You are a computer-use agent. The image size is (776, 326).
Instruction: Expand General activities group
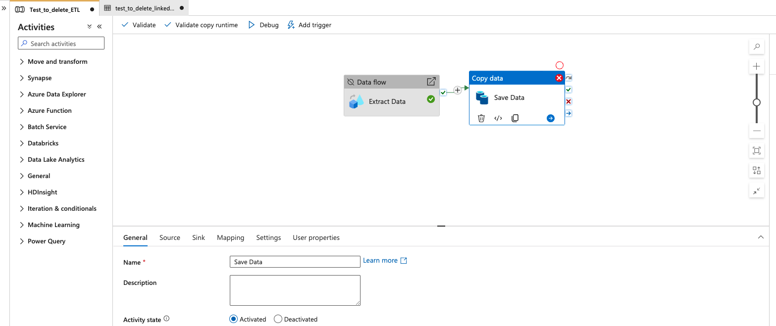point(22,176)
